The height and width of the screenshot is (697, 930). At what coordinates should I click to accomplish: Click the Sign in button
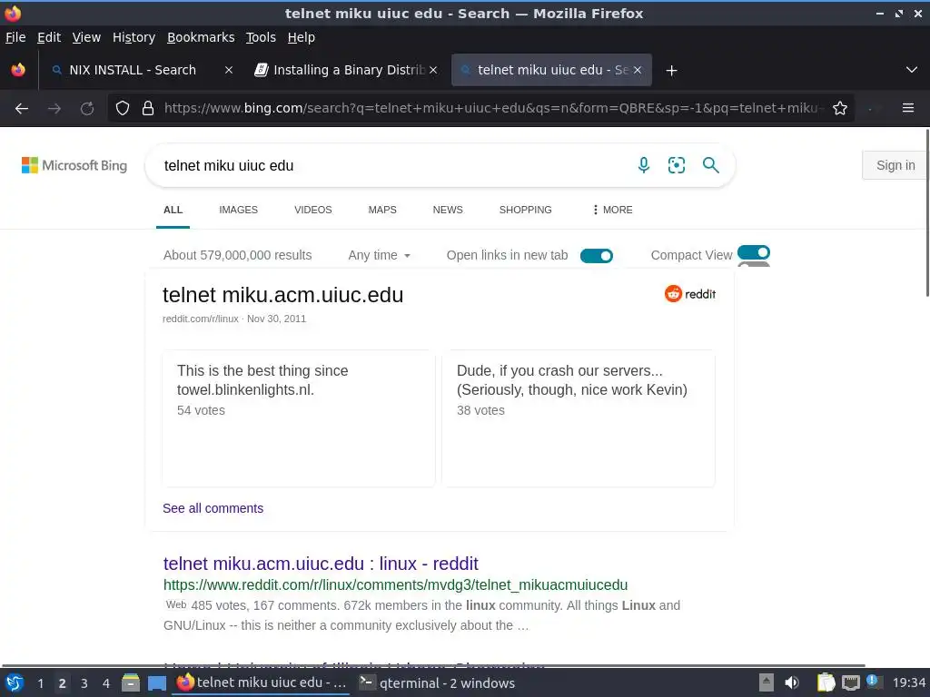coord(895,165)
